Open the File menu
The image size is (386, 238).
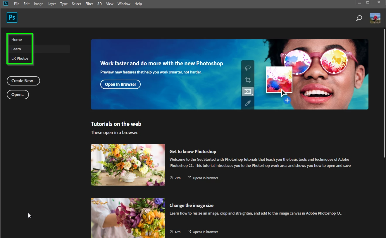(17, 4)
